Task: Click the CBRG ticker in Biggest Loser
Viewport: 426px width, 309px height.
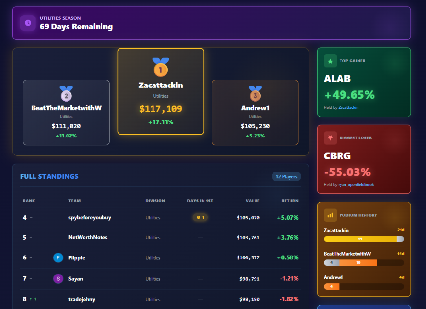Action: (x=337, y=156)
